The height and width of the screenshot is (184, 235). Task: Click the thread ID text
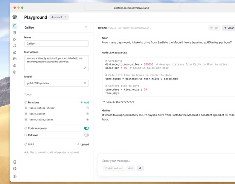[x=128, y=28]
